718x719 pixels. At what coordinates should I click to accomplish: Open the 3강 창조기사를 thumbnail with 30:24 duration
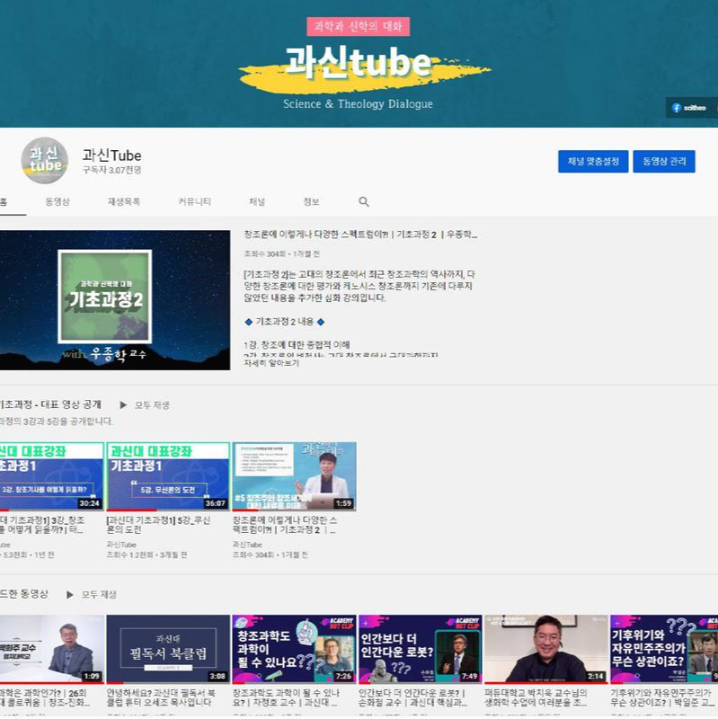[x=52, y=476]
